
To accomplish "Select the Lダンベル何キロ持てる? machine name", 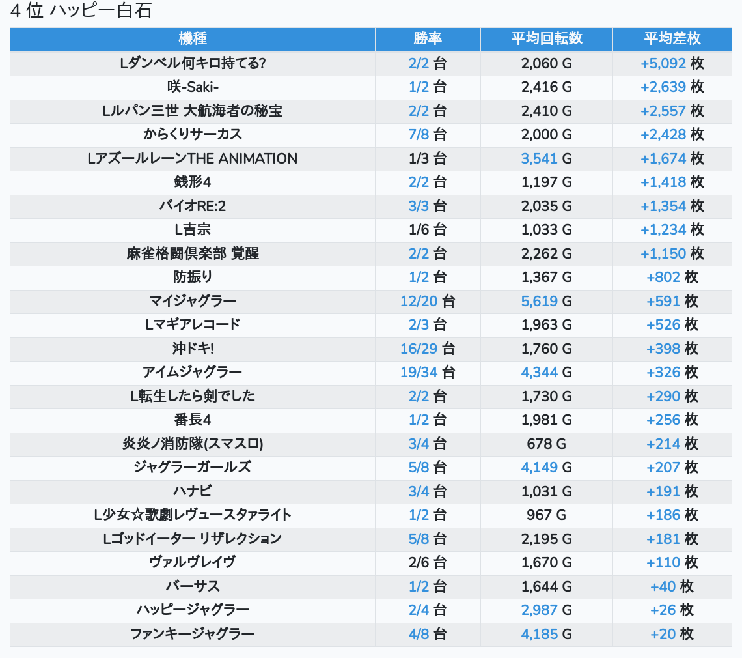I will pyautogui.click(x=193, y=63).
